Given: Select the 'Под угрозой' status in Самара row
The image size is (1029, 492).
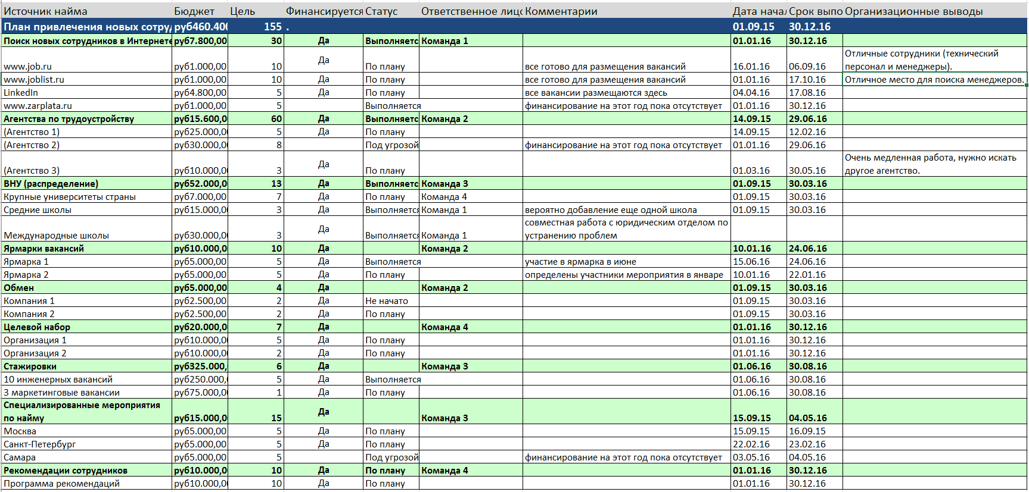Looking at the screenshot, I should pos(391,457).
